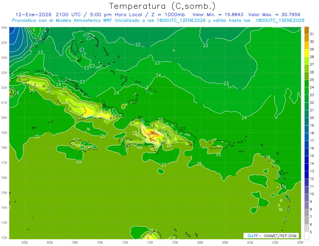
Task: Click the '26N' latitude axis label
Action: tap(4, 28)
